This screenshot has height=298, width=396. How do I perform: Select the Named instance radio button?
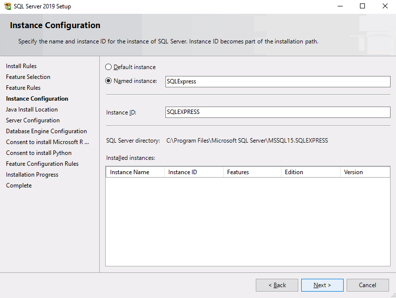pyautogui.click(x=108, y=81)
